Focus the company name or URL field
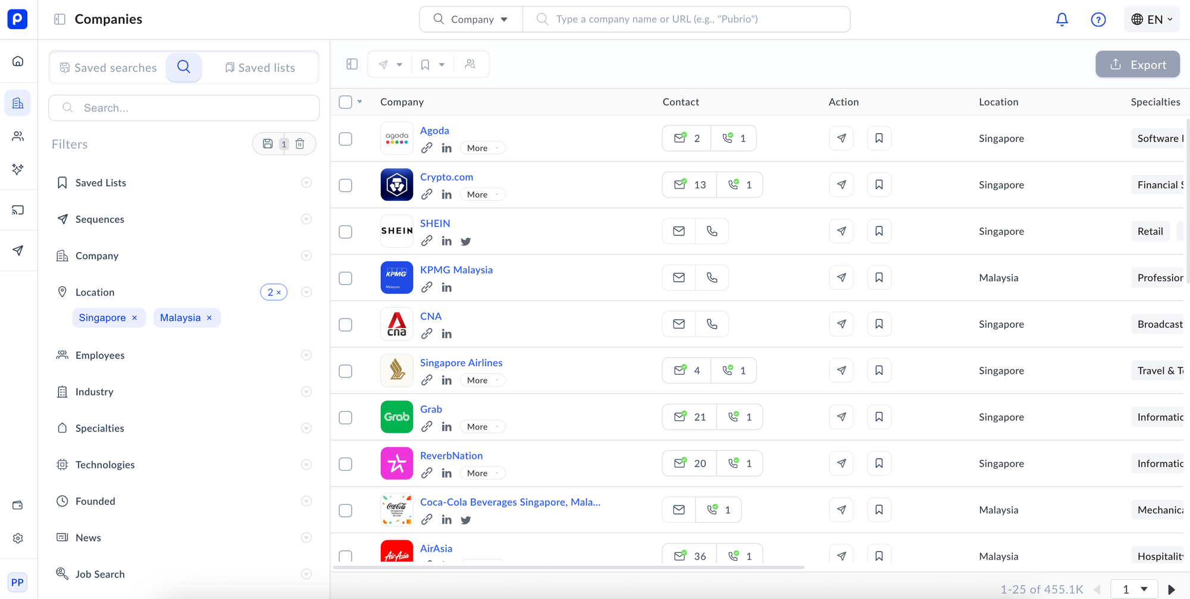The image size is (1190, 599). pyautogui.click(x=687, y=20)
